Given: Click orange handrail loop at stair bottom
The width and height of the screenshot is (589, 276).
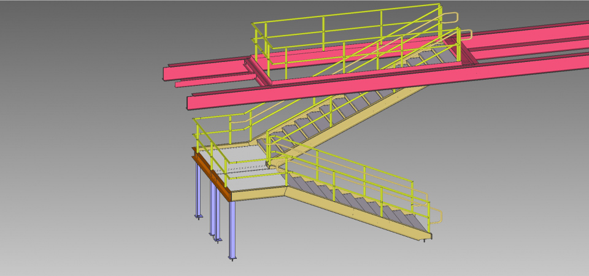Looking at the screenshot, I should [438, 215].
